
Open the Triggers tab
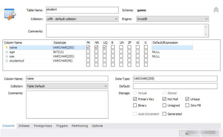62,126
